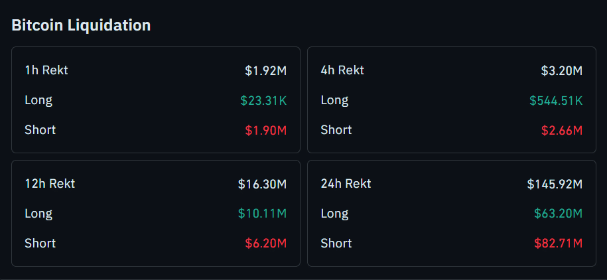607x280 pixels.
Task: Click the 4h Short $2.66M value
Action: click(561, 131)
